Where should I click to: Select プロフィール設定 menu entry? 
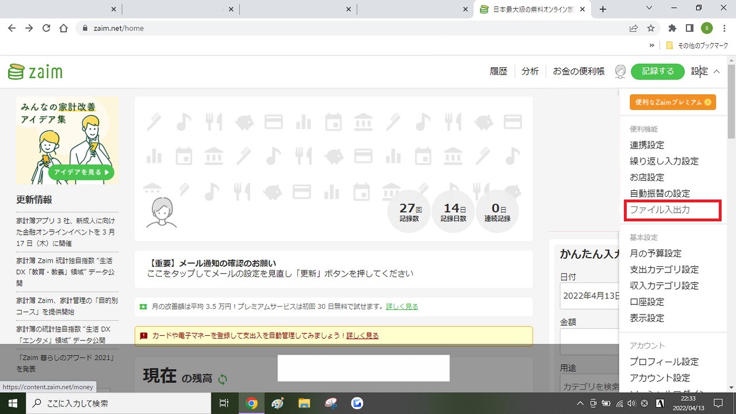point(664,362)
